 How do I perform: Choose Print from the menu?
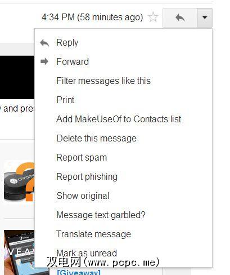pyautogui.click(x=65, y=100)
